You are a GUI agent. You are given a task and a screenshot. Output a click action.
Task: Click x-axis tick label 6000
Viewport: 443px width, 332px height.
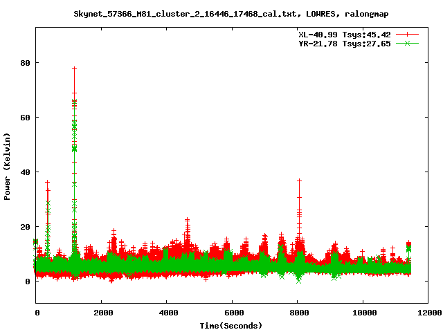[x=234, y=313]
